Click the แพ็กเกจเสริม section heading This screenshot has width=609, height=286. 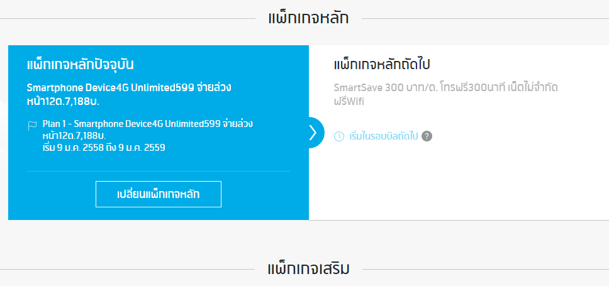pyautogui.click(x=308, y=269)
